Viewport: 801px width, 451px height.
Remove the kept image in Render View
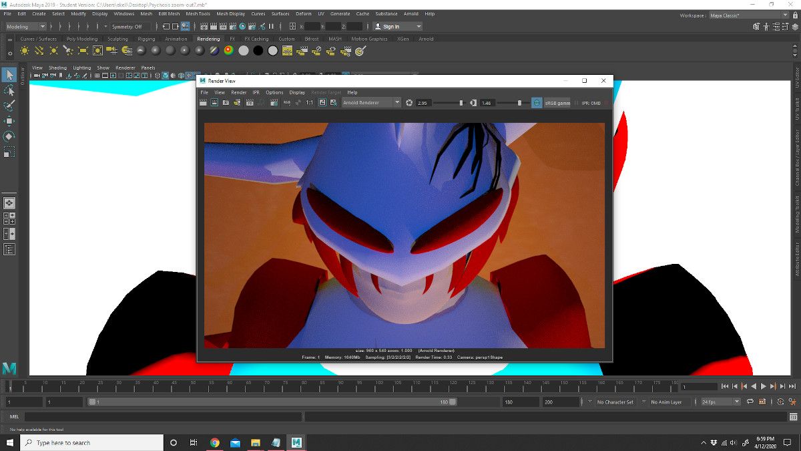click(334, 103)
